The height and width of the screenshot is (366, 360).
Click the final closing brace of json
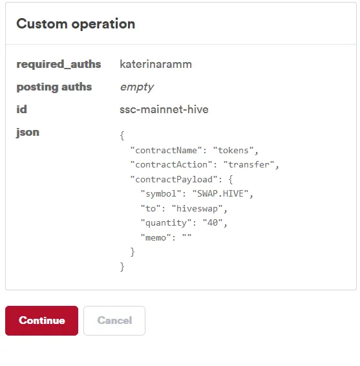(x=122, y=266)
